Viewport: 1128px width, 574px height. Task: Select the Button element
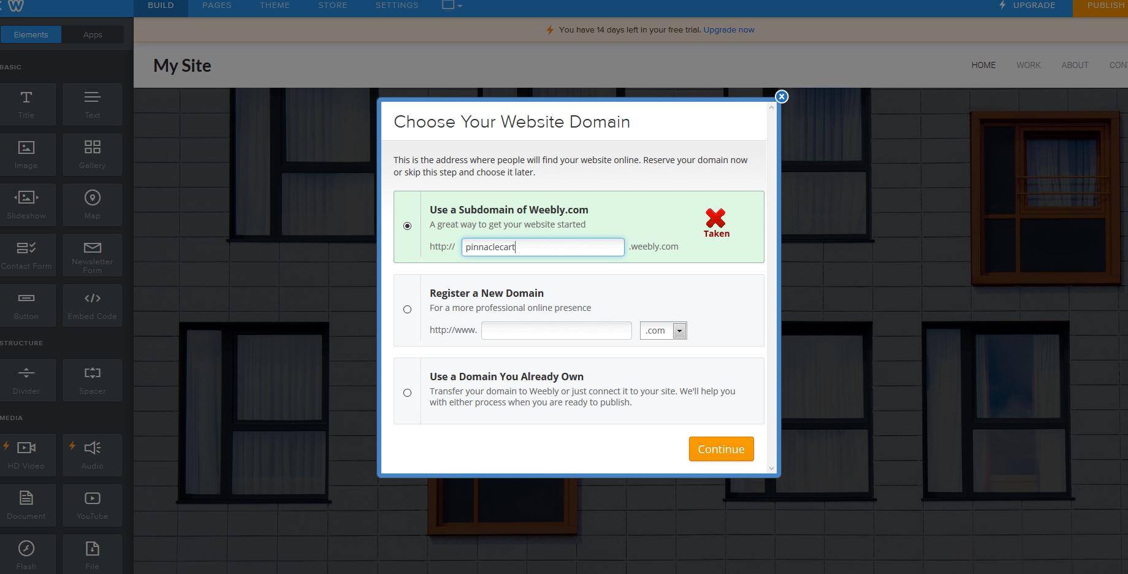click(x=26, y=305)
